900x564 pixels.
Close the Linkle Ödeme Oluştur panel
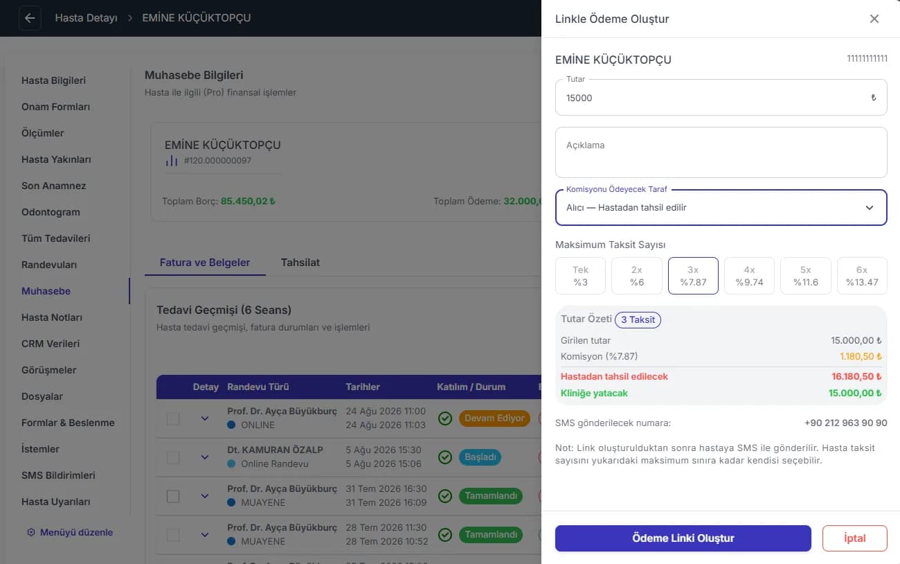(874, 19)
